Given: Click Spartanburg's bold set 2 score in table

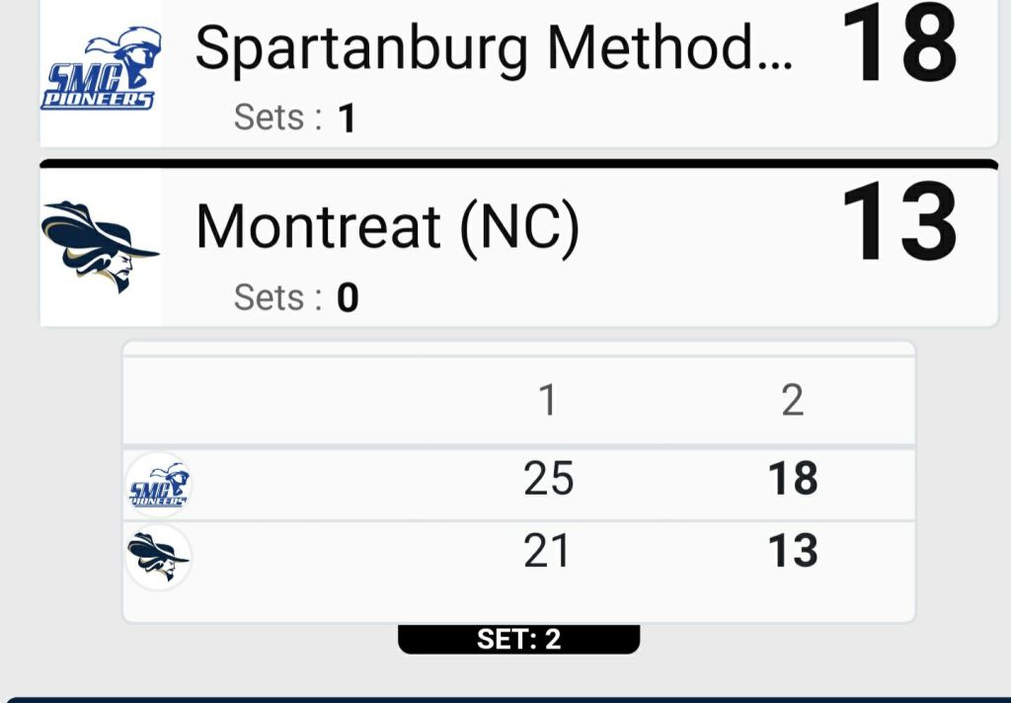Looking at the screenshot, I should (793, 479).
